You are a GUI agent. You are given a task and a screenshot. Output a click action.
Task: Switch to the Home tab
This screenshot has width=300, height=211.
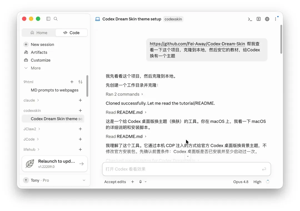point(39,33)
